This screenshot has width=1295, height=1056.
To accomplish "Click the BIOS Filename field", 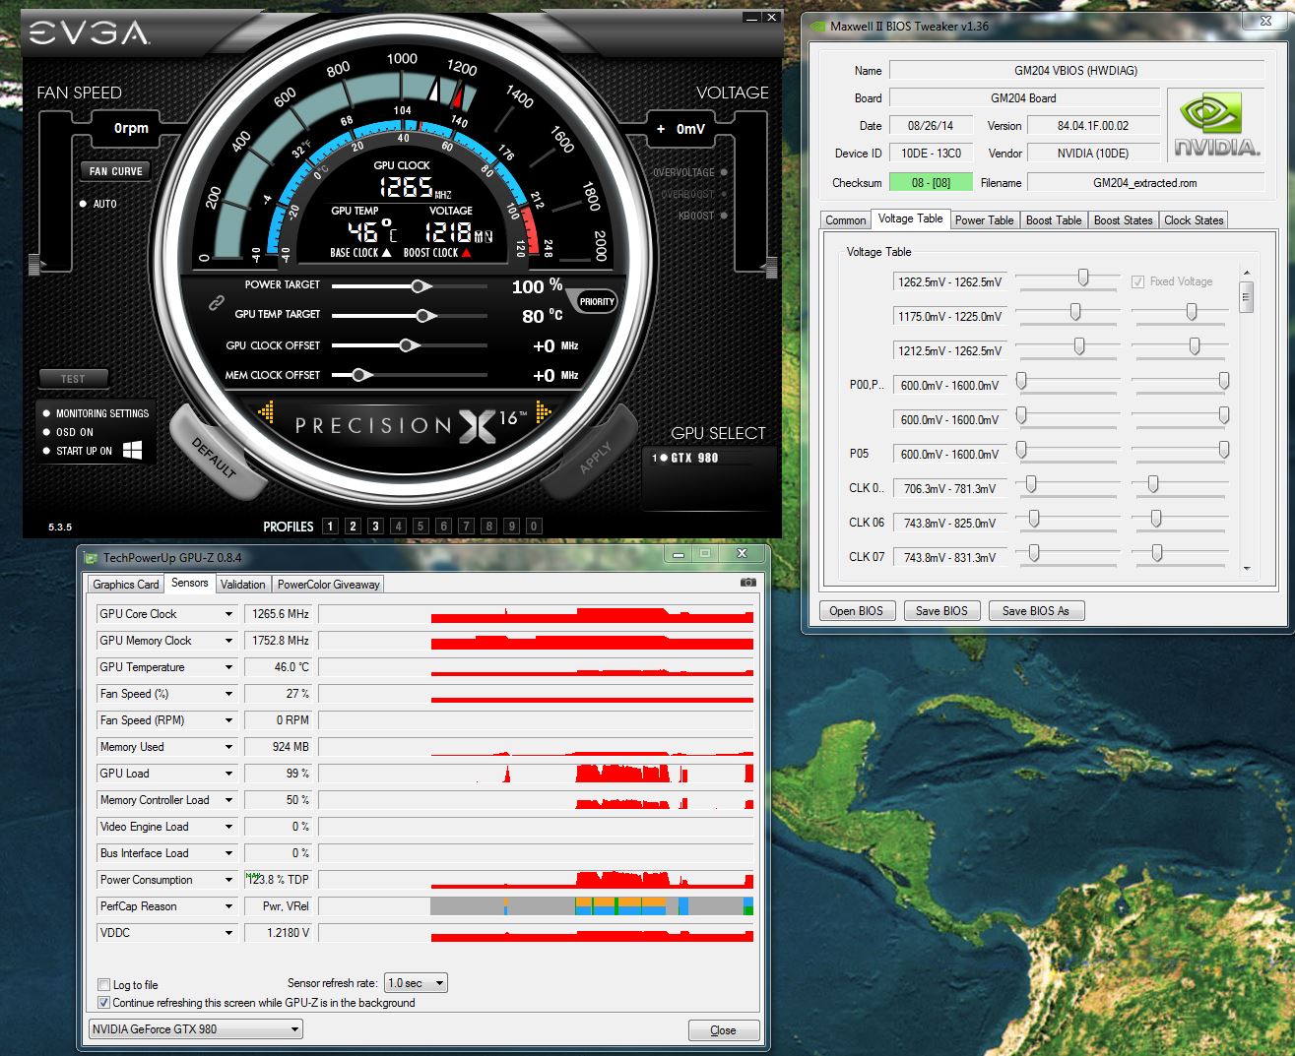I will pos(1145,182).
